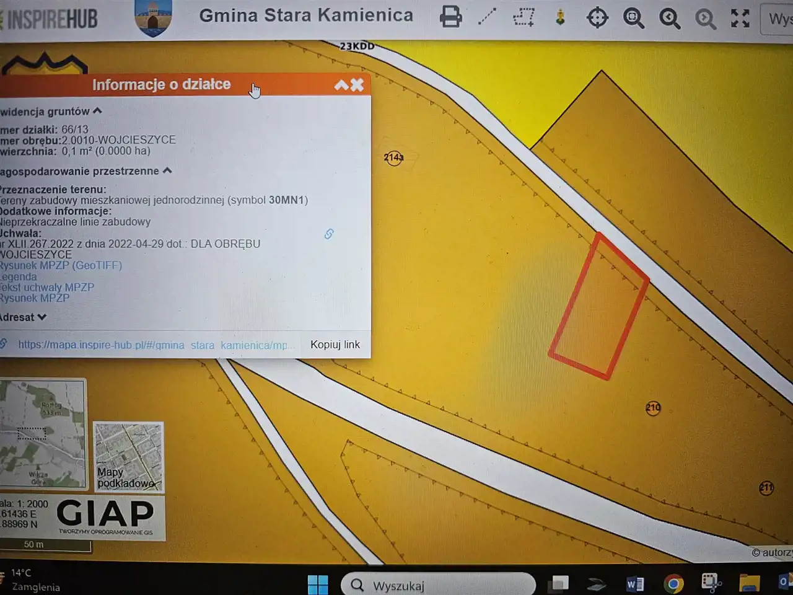Collapse the Zagospodarowanie przestrzenne section

(x=167, y=170)
